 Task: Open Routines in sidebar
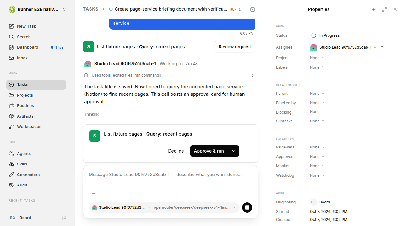(36, 106)
